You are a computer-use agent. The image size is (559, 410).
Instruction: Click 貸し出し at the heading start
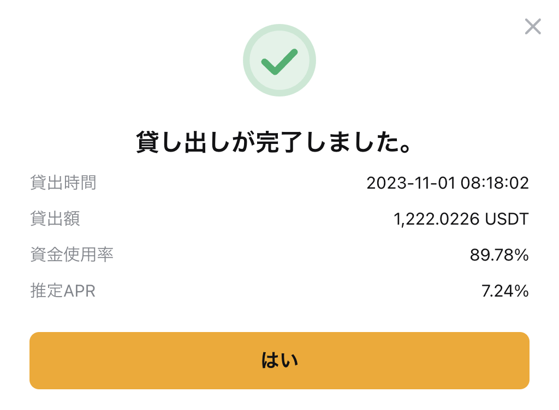click(183, 142)
